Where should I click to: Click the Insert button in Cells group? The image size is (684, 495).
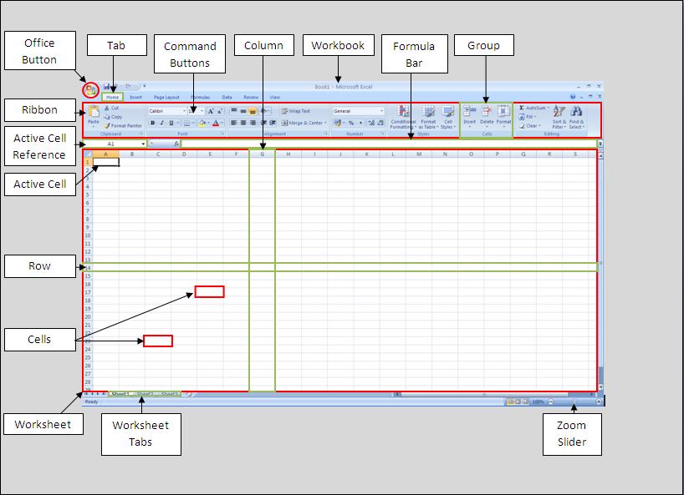click(x=470, y=113)
